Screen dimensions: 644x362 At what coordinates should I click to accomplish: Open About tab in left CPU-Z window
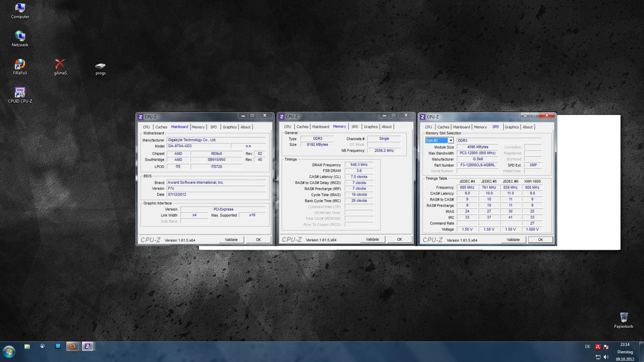pyautogui.click(x=245, y=127)
